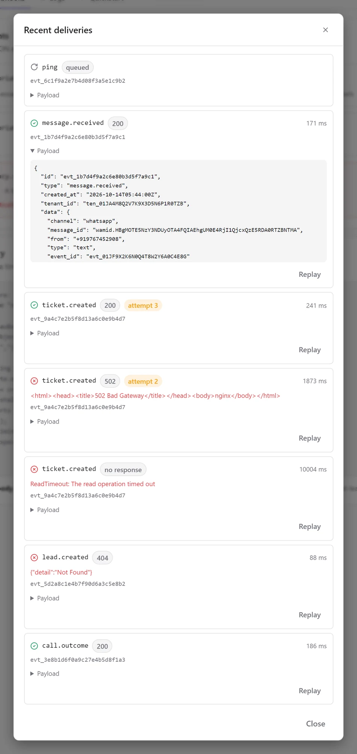357x754 pixels.
Task: Expand the Payload for lead.created
Action: [x=45, y=598]
